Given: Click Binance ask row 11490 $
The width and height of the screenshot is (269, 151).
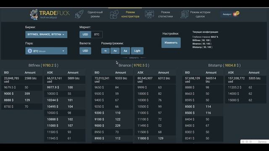Looking at the screenshot, I should 155,126.
